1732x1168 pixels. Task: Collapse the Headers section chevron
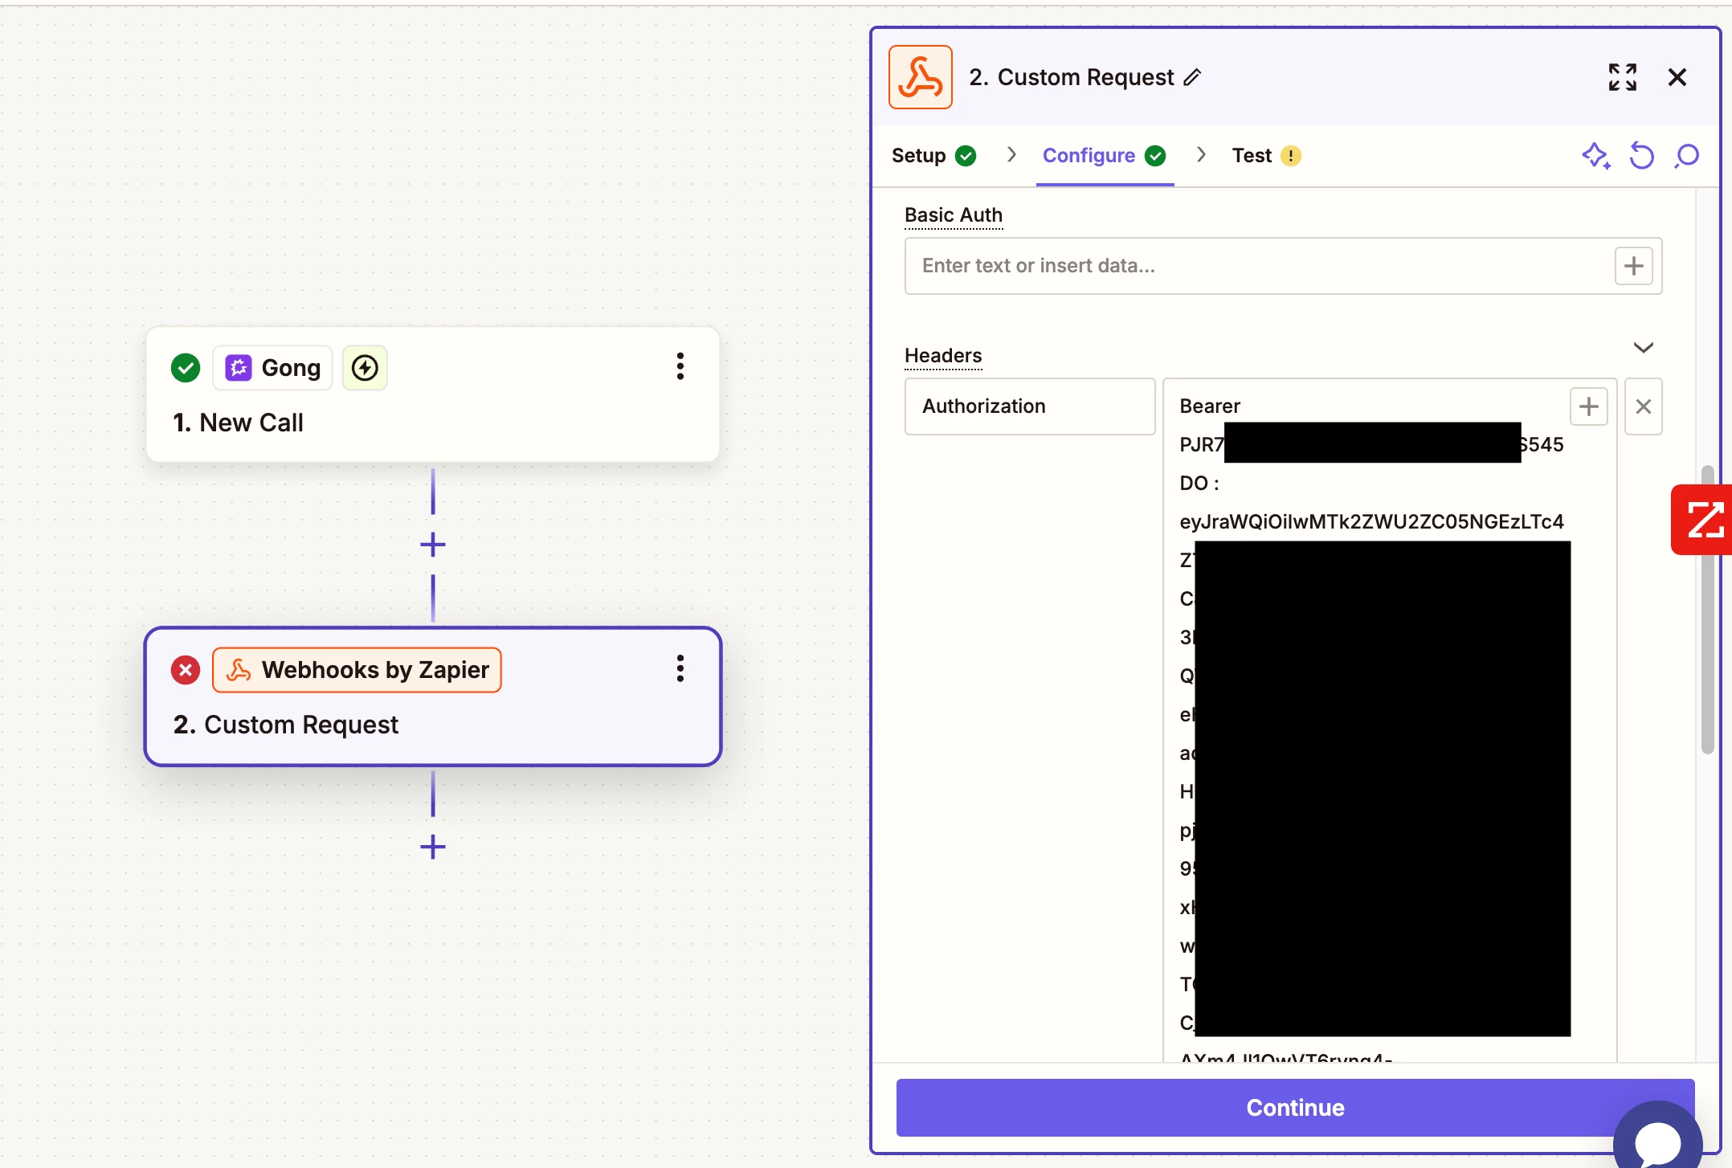tap(1643, 348)
